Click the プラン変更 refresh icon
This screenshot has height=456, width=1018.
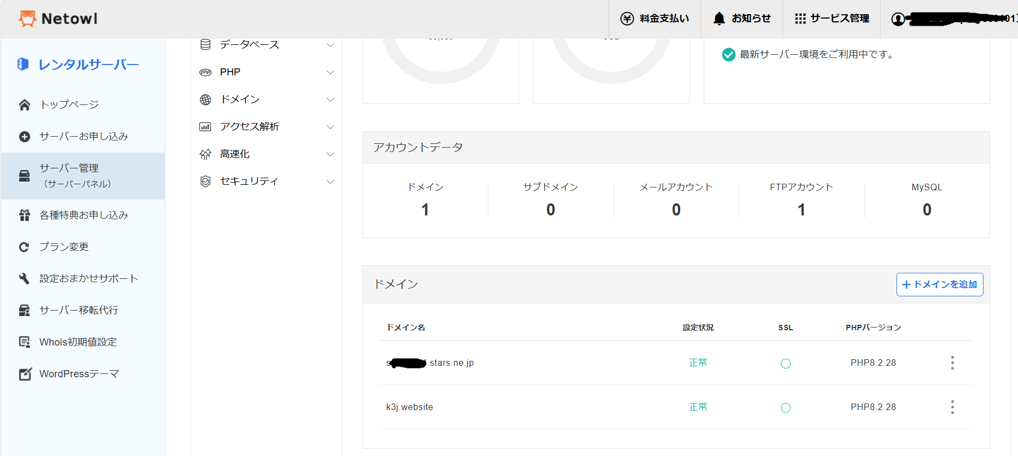24,247
